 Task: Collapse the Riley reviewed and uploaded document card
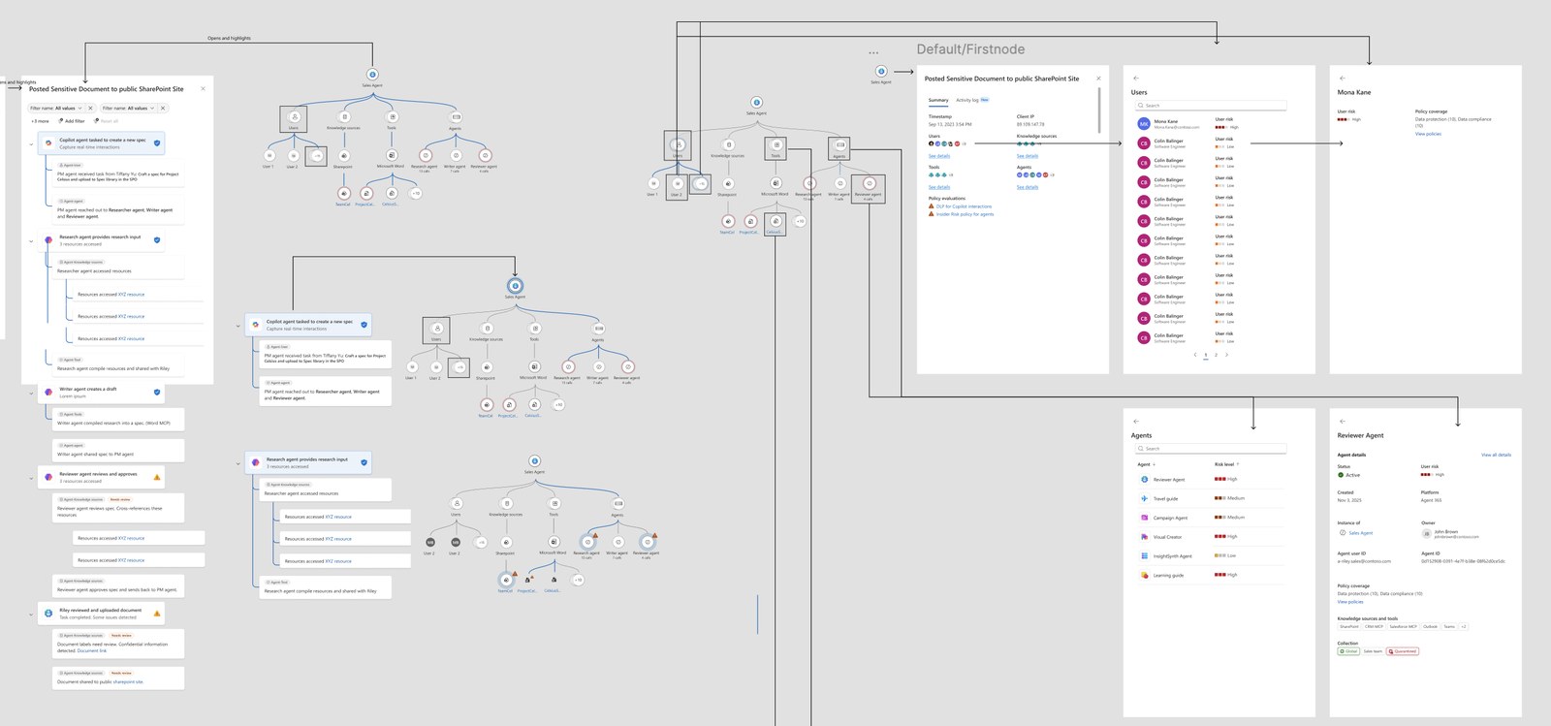tap(31, 614)
